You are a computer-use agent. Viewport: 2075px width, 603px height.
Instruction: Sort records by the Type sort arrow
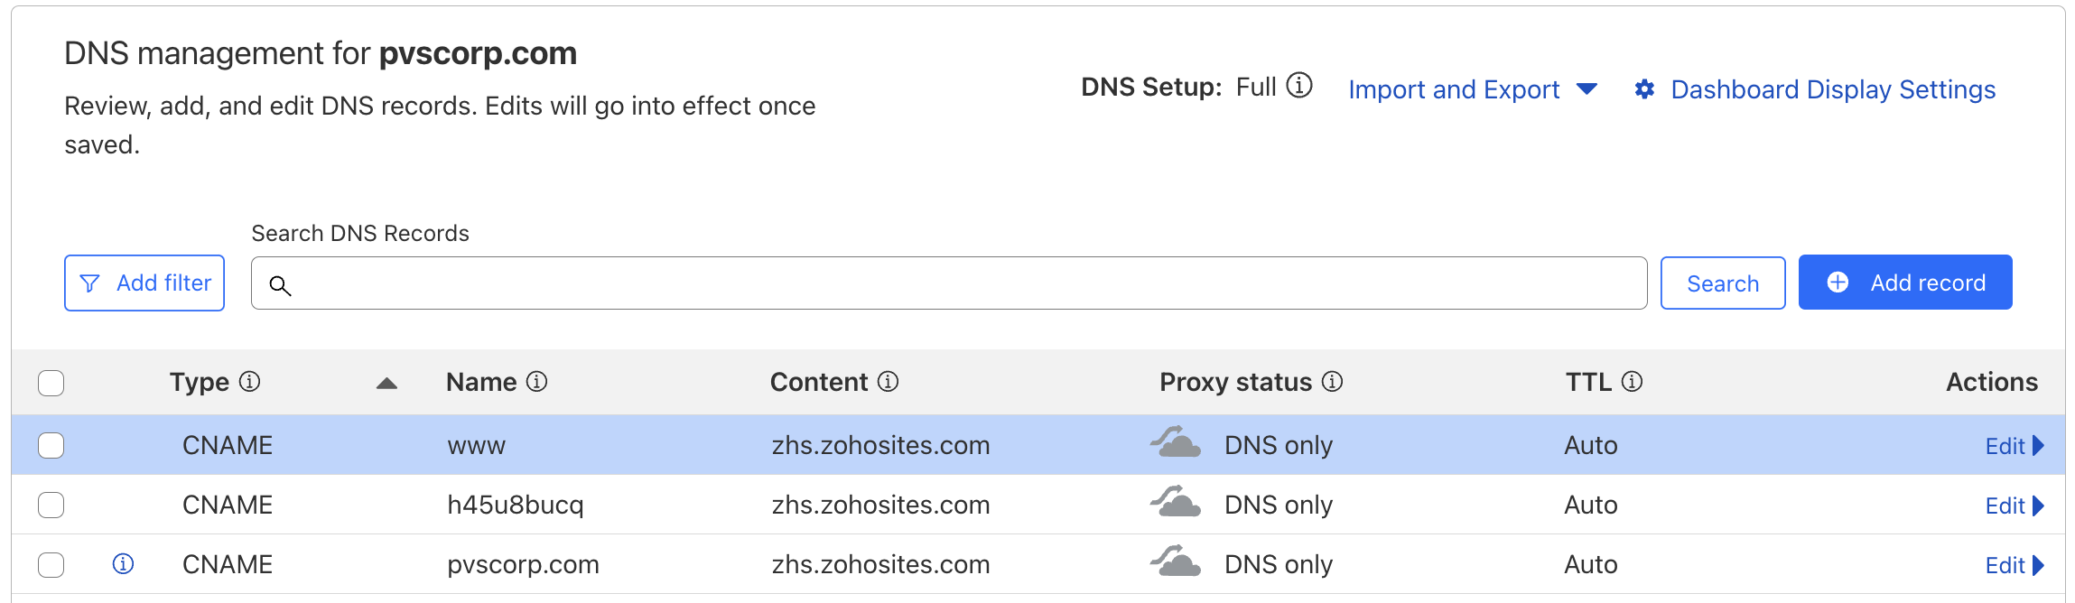(386, 384)
